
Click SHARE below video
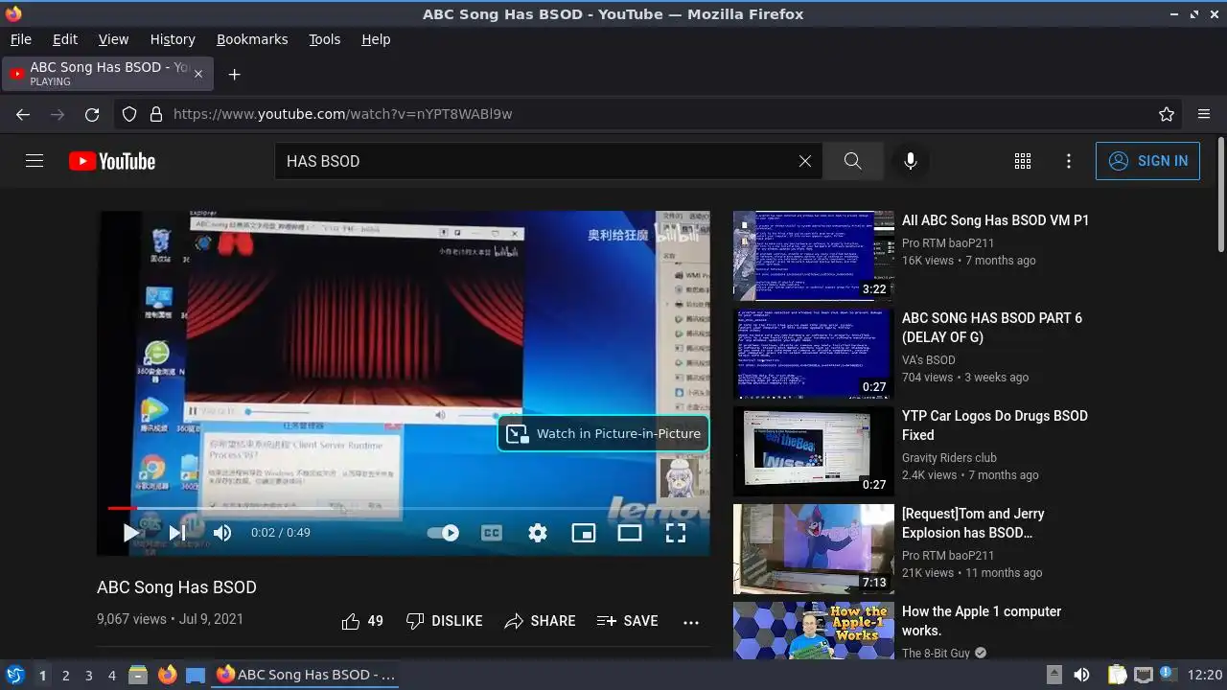click(540, 621)
